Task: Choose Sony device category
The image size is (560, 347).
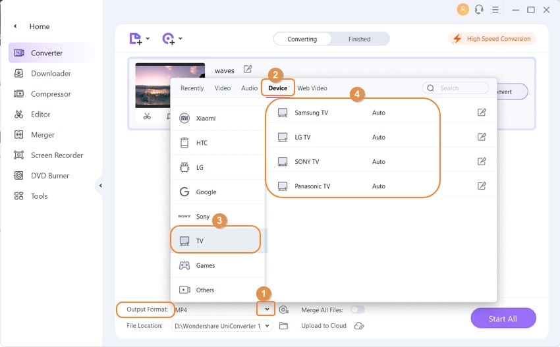Action: pos(218,217)
